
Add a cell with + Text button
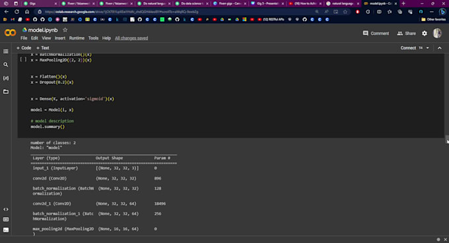43,48
